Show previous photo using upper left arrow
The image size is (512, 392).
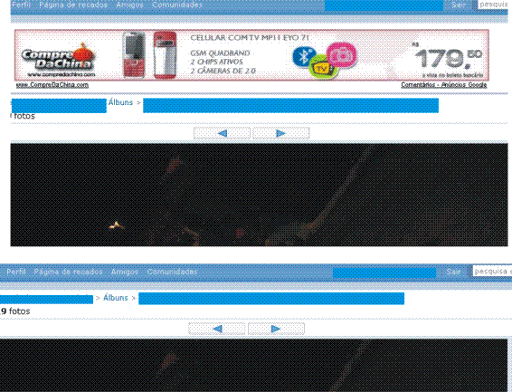tap(222, 133)
